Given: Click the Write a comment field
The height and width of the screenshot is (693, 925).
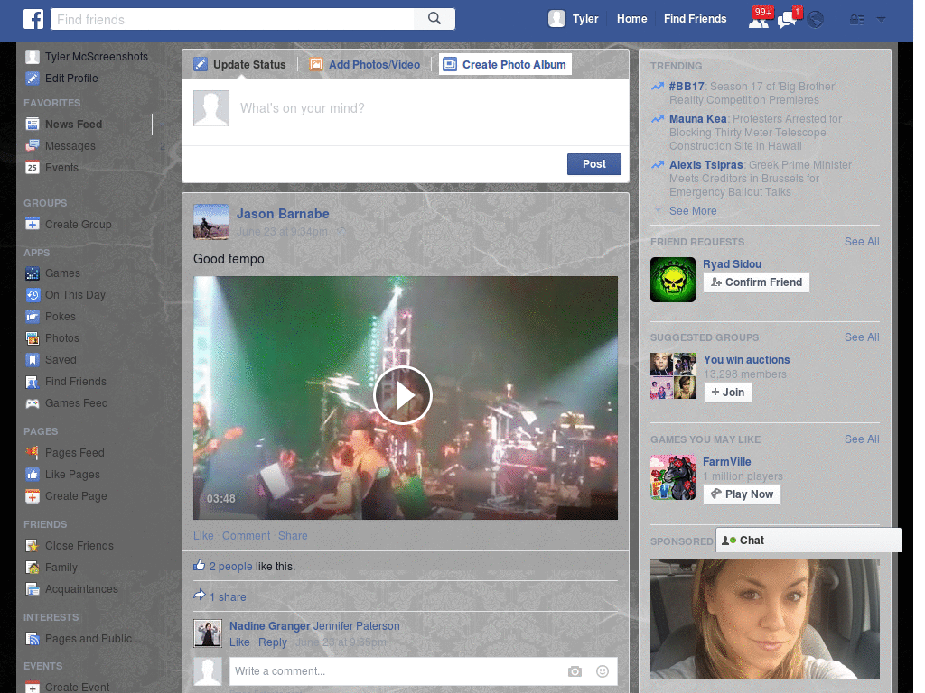Looking at the screenshot, I should [x=396, y=671].
